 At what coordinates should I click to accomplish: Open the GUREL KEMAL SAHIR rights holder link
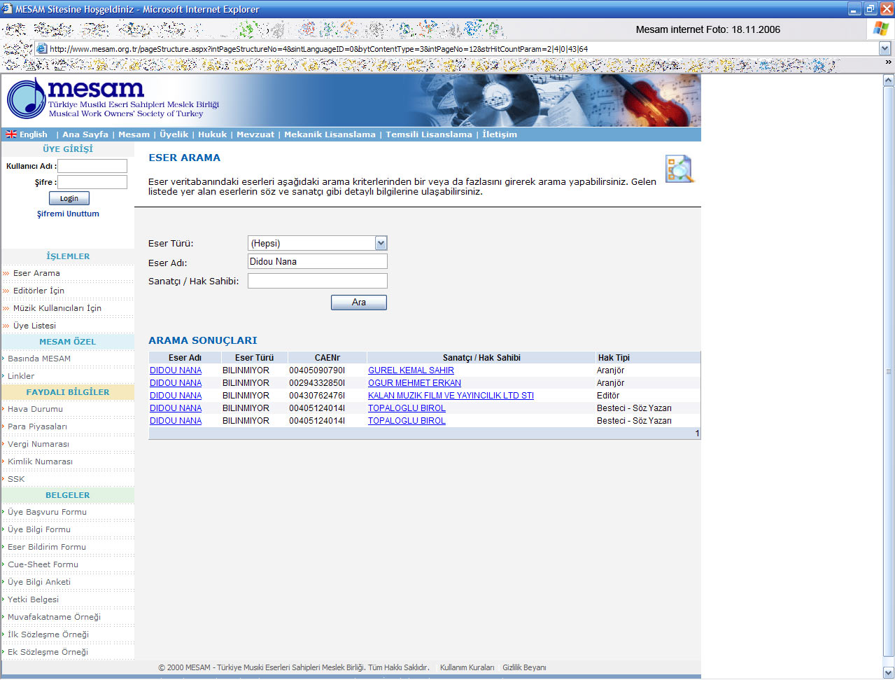pyautogui.click(x=411, y=370)
